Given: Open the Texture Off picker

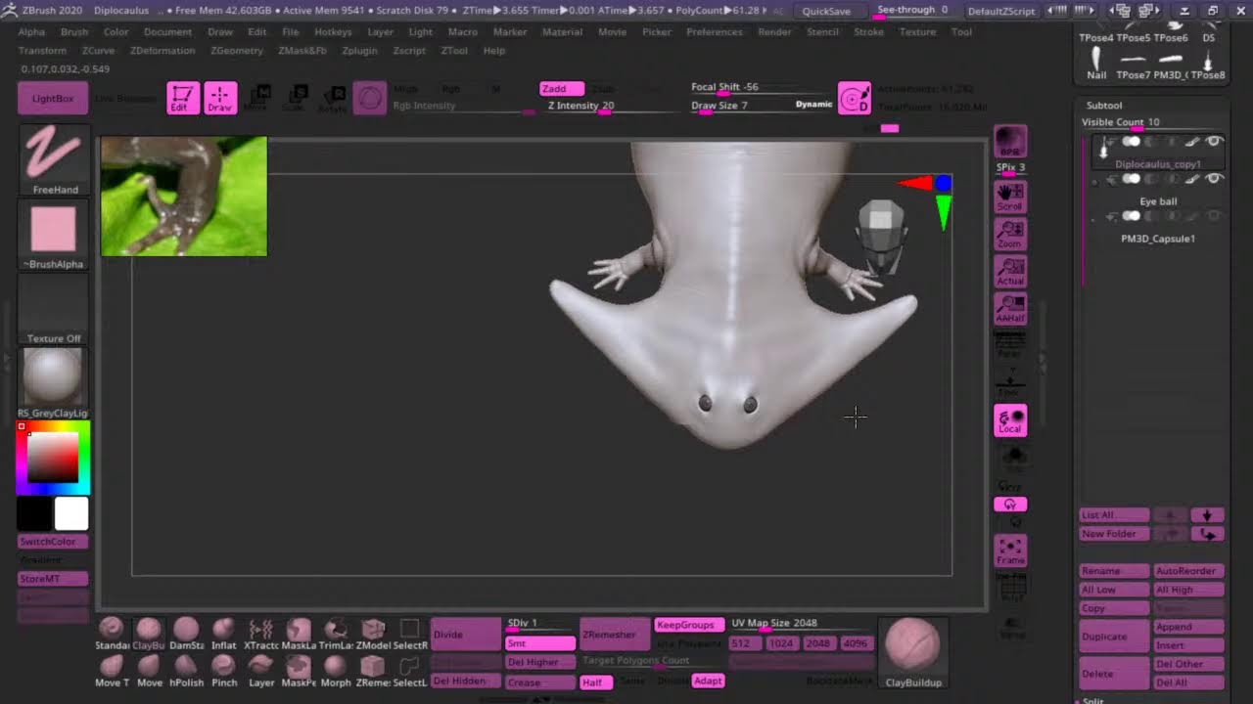Looking at the screenshot, I should 54,310.
